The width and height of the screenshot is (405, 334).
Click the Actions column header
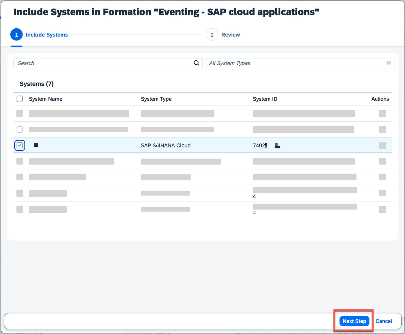click(380, 99)
